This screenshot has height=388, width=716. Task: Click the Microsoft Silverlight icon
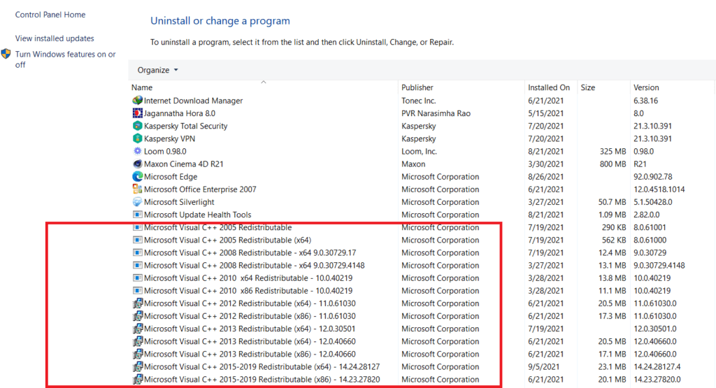(138, 202)
